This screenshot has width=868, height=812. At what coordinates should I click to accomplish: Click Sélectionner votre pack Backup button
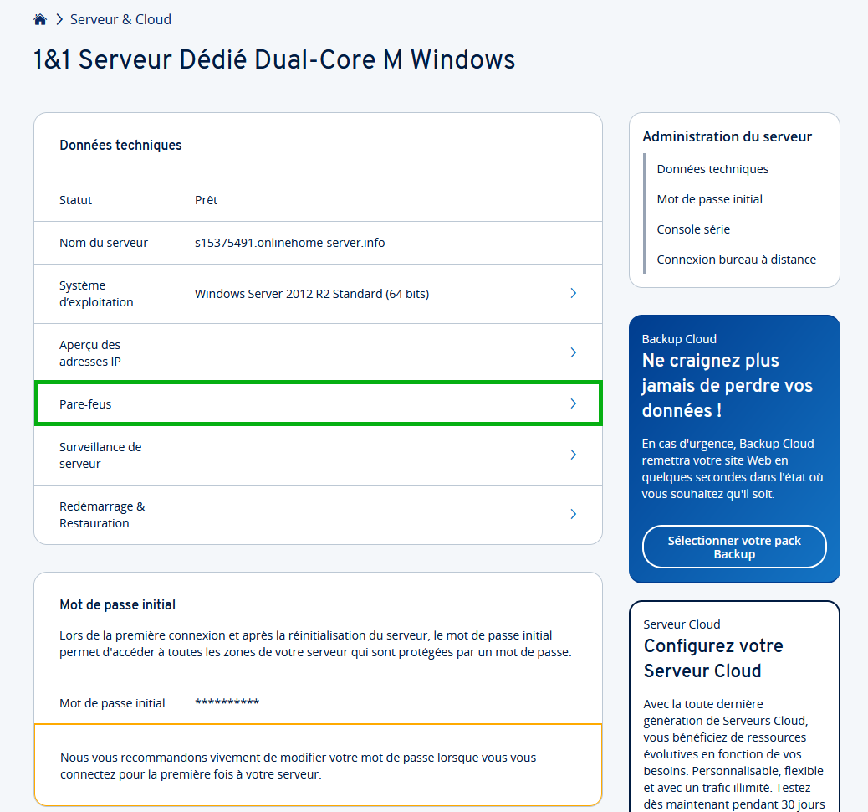734,547
